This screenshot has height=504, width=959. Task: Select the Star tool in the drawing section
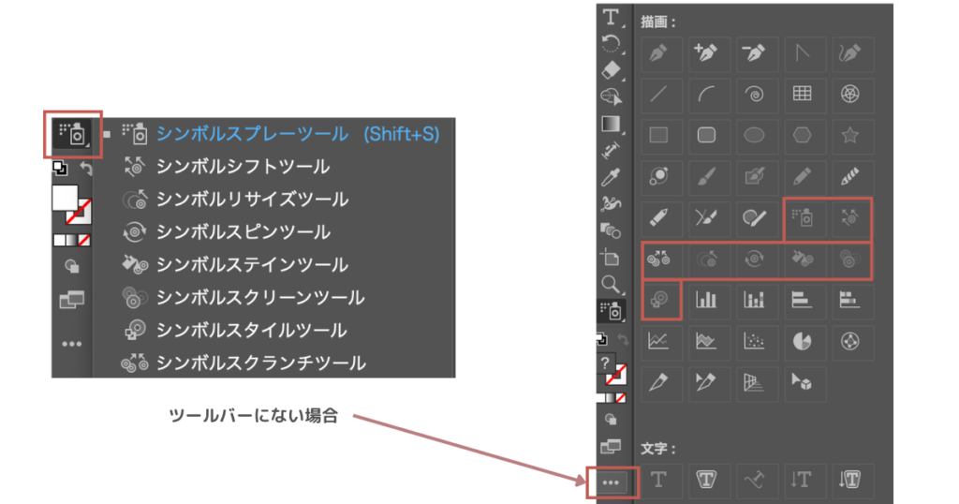[849, 135]
